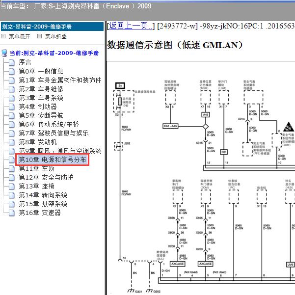The height and width of the screenshot is (295, 295).
Task: Click the 返回上一页 link
Action: click(x=131, y=26)
